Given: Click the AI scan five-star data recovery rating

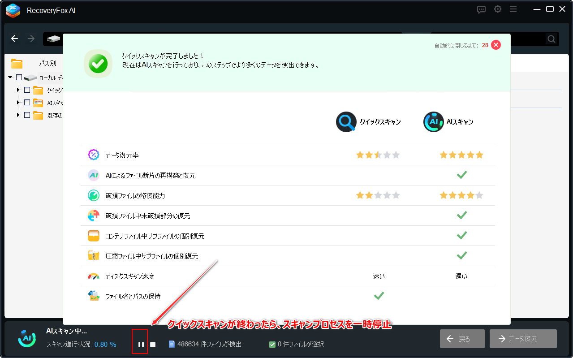Looking at the screenshot, I should [461, 155].
